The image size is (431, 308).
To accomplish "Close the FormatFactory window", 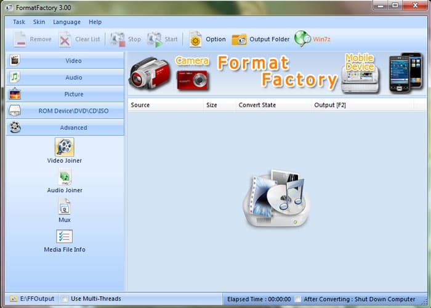I will pyautogui.click(x=415, y=5).
